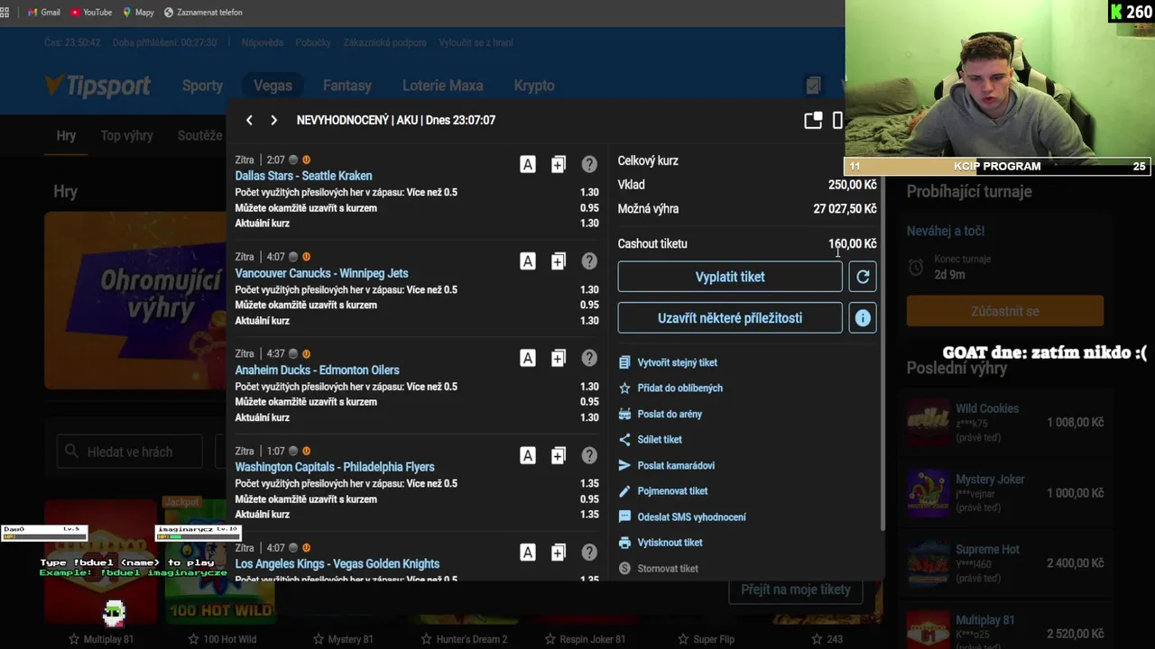Click the A icon for Dallas Stars match

(528, 164)
